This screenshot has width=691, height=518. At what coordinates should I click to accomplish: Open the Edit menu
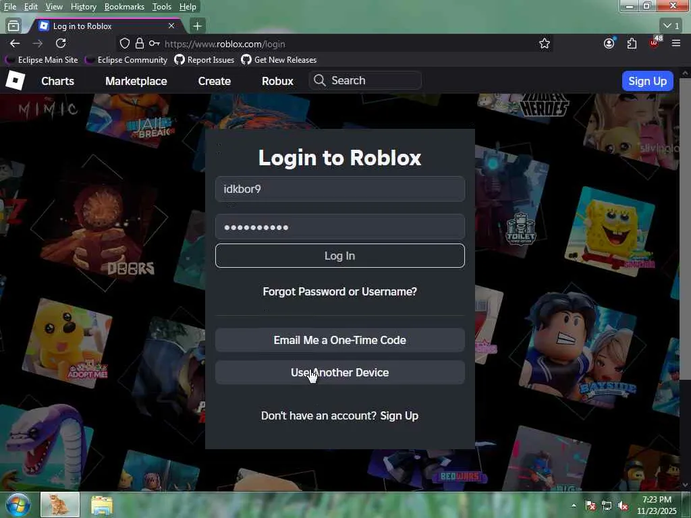(30, 7)
